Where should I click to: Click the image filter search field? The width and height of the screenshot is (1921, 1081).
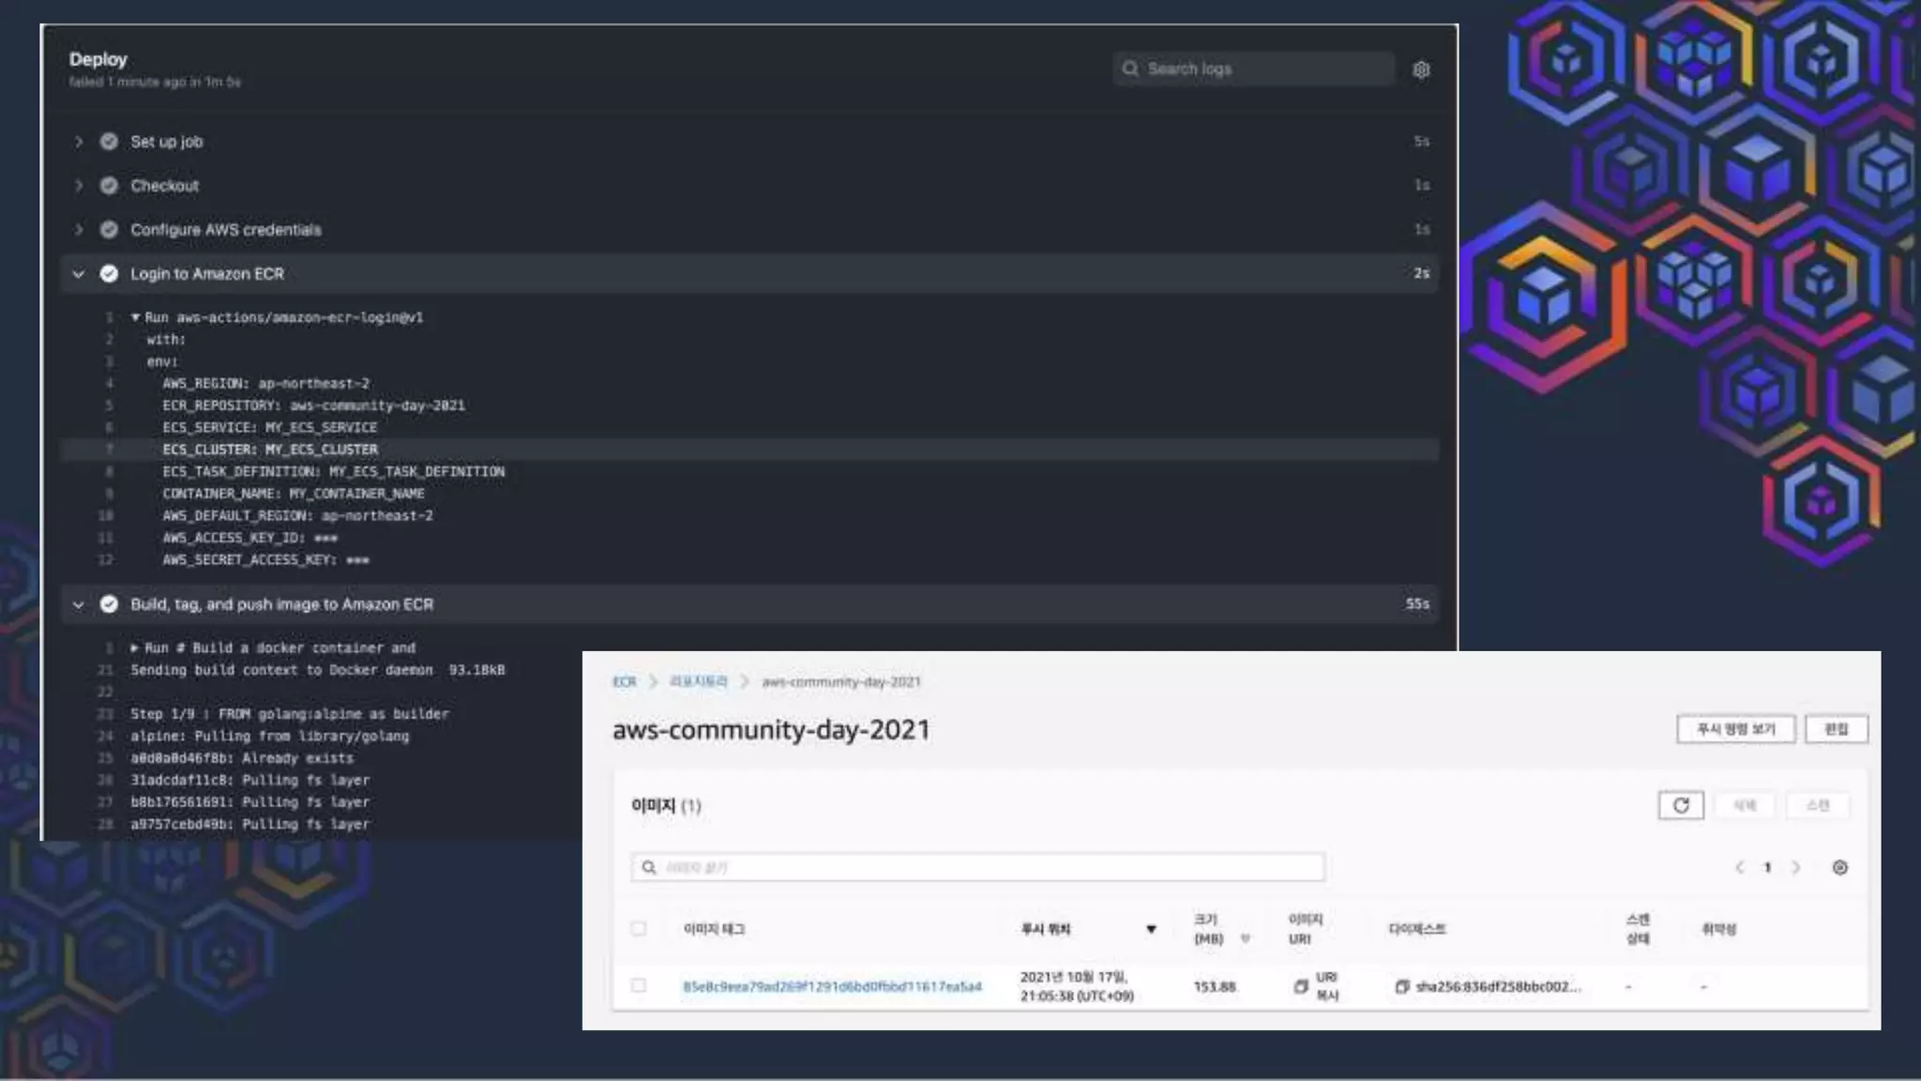click(985, 867)
